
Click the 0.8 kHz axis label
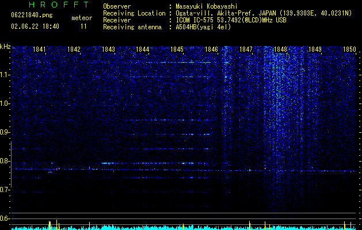(x=5, y=161)
